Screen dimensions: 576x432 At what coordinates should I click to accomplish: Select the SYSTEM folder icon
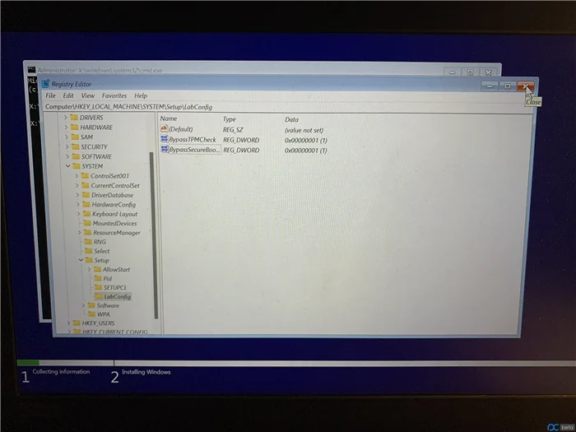tap(77, 166)
